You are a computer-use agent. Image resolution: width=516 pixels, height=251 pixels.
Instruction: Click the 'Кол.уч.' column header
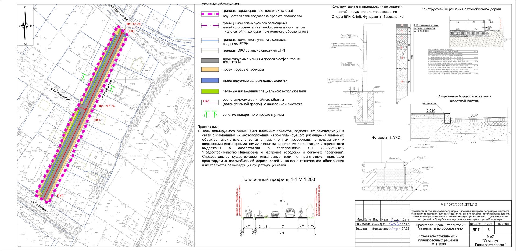[x=367, y=219]
